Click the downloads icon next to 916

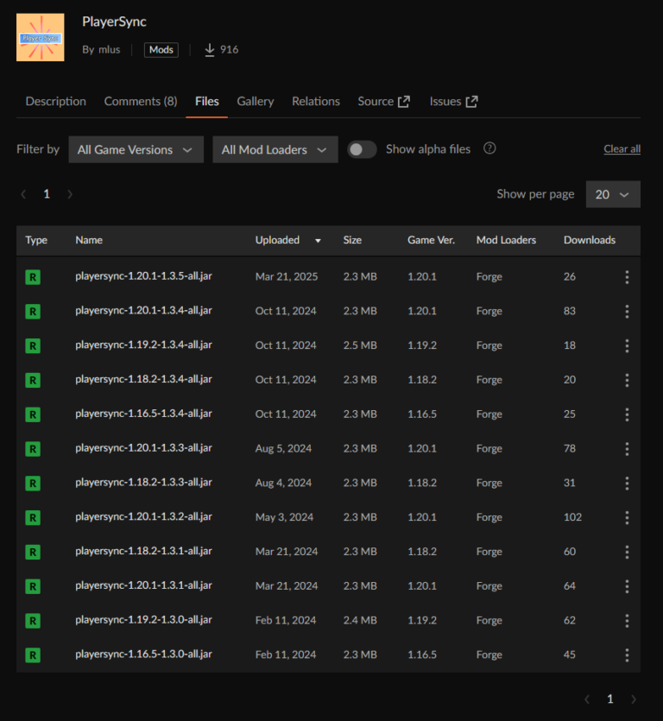[208, 49]
